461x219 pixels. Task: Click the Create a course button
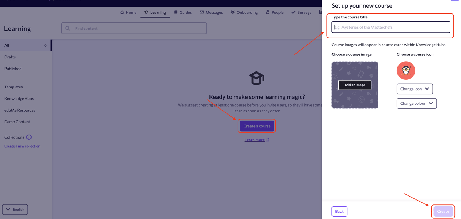(x=257, y=126)
